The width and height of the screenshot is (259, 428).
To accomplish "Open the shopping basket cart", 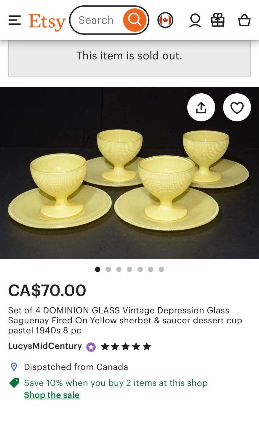I will point(244,21).
